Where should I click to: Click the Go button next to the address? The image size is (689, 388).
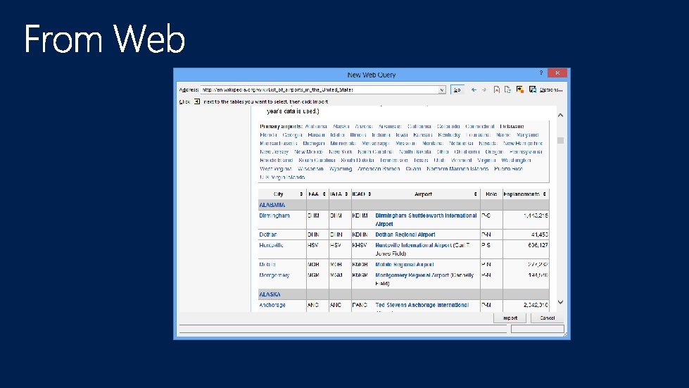coord(457,90)
